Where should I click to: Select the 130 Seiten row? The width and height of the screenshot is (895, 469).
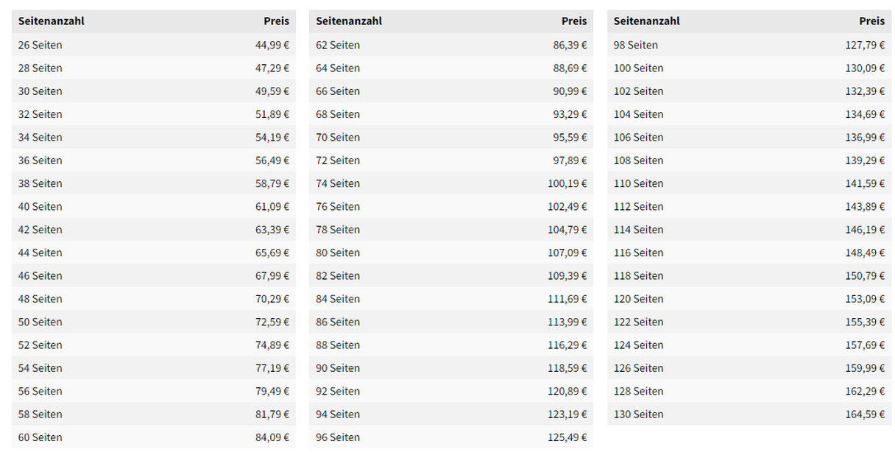749,414
